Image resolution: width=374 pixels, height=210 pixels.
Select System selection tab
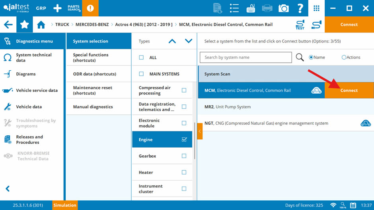(99, 41)
